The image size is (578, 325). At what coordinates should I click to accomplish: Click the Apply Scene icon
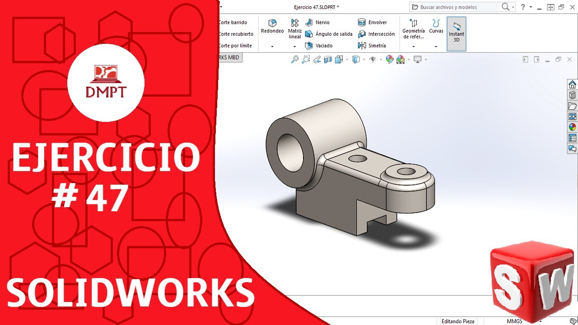(x=401, y=60)
